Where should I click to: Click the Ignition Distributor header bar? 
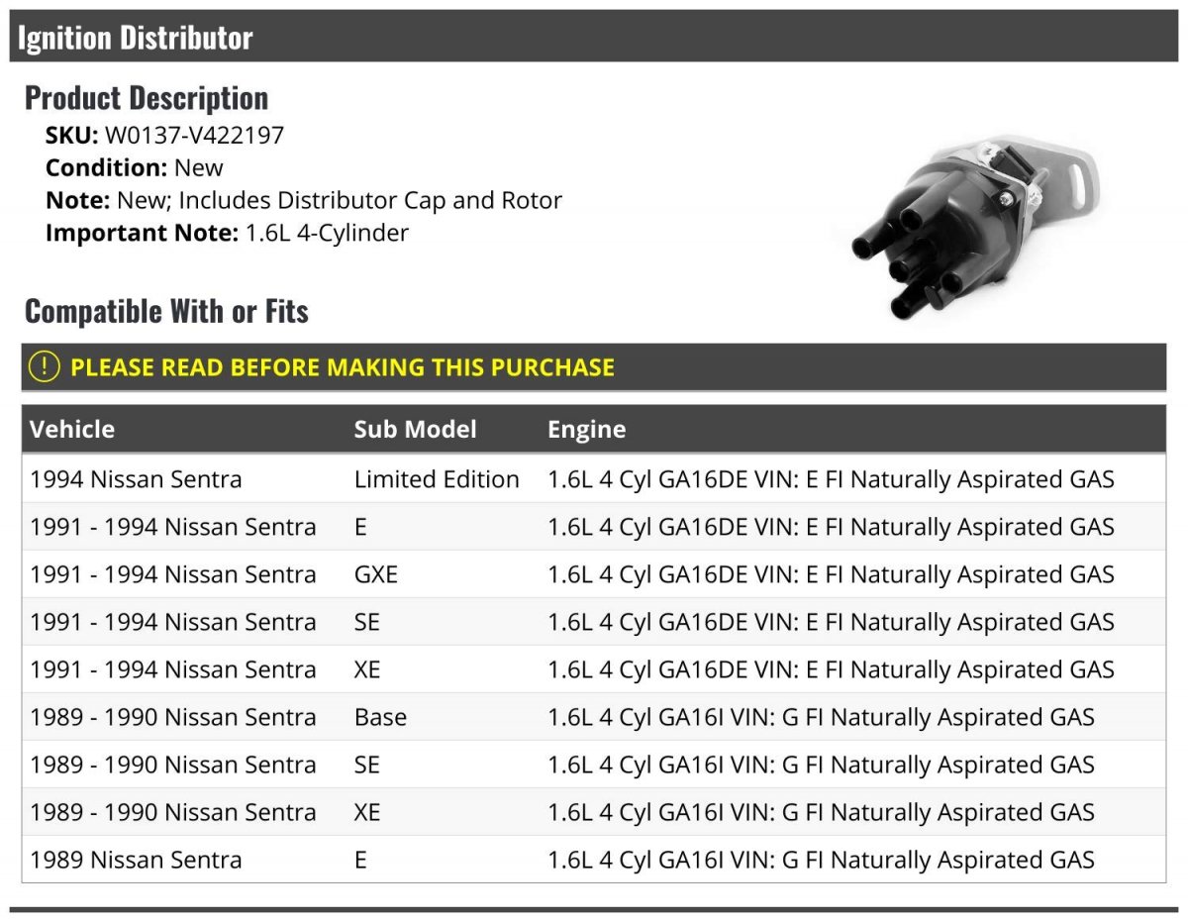[x=594, y=38]
